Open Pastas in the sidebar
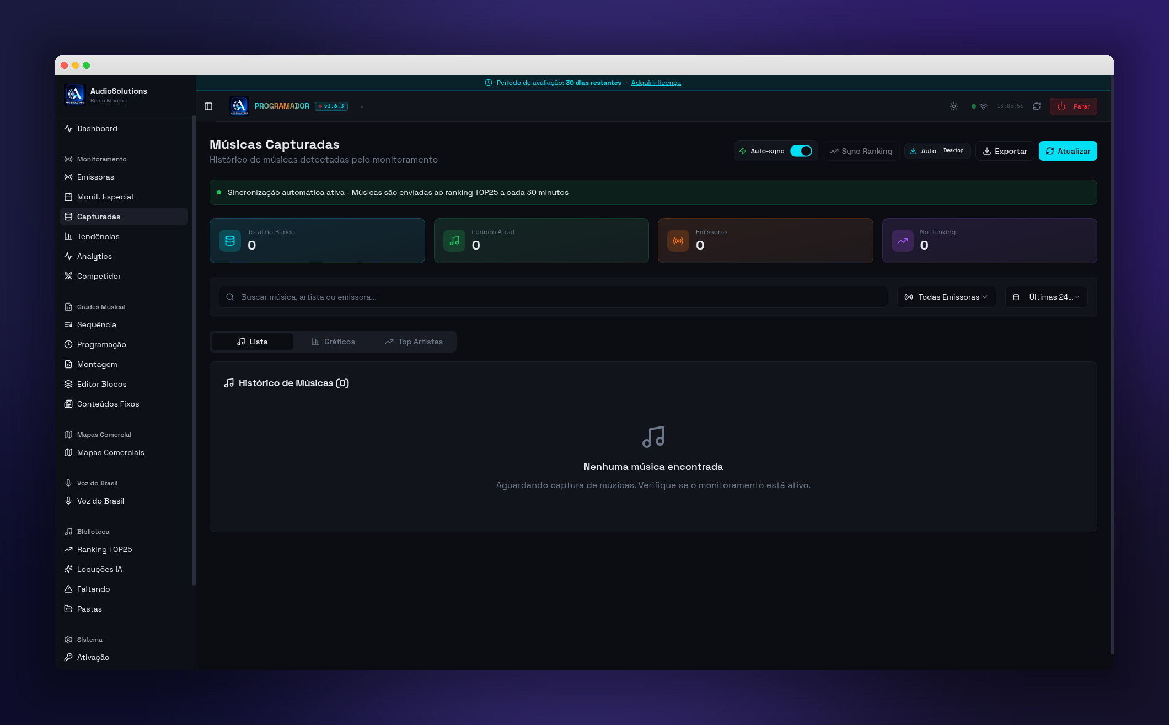 pos(124,609)
